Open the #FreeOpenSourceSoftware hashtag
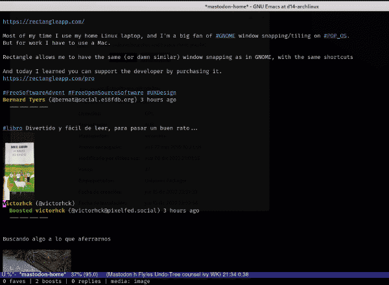Image resolution: width=389 pixels, height=285 pixels. [x=106, y=93]
